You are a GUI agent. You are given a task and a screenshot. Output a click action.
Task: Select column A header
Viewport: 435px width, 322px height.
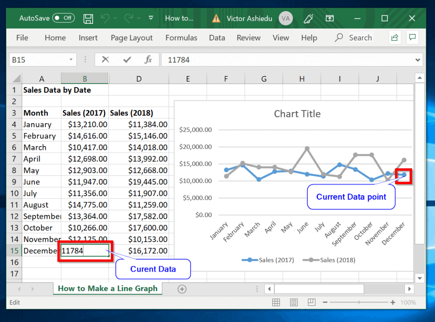click(42, 79)
